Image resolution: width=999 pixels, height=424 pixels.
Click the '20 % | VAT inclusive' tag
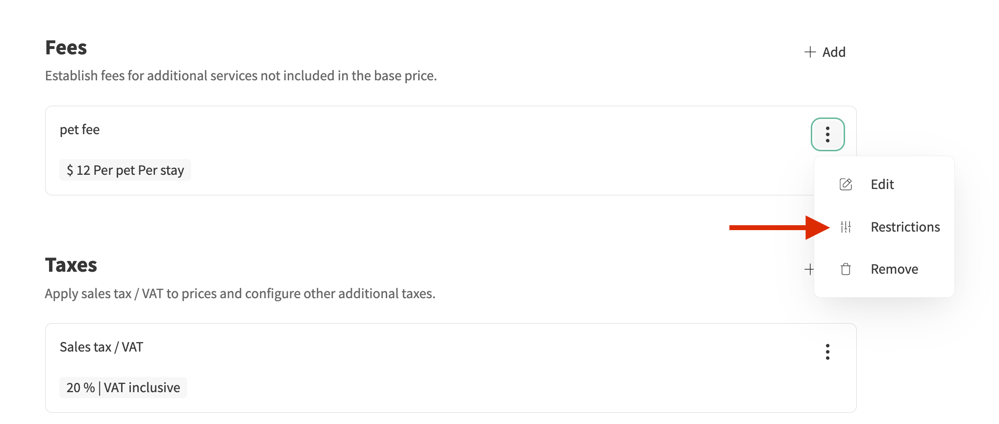coord(123,388)
